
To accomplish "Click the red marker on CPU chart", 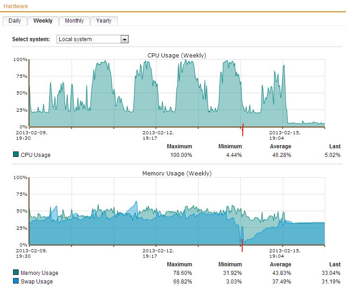I will pos(243,130).
